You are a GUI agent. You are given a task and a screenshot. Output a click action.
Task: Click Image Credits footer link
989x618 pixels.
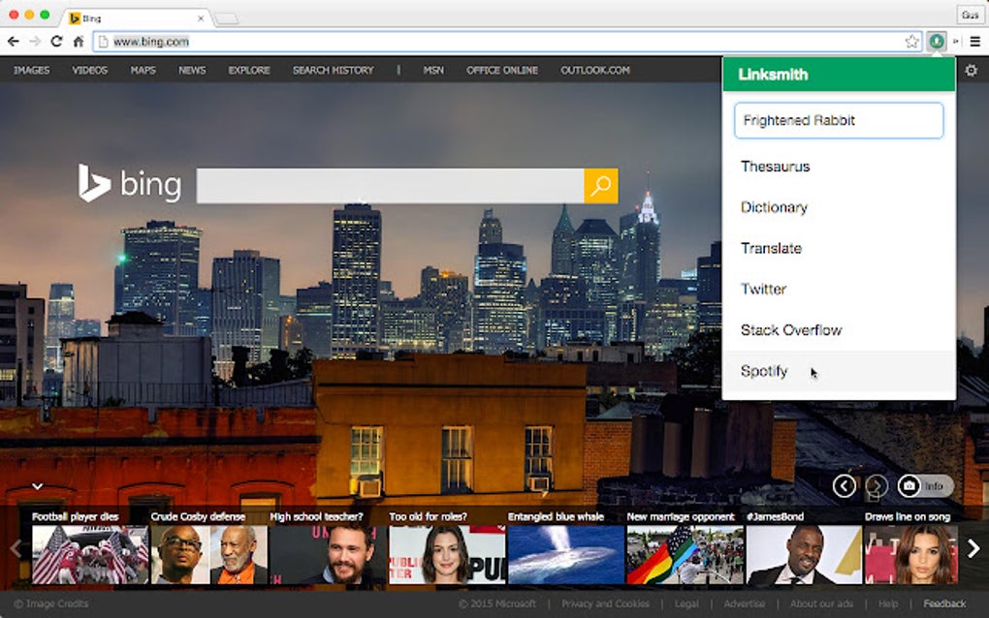51,603
